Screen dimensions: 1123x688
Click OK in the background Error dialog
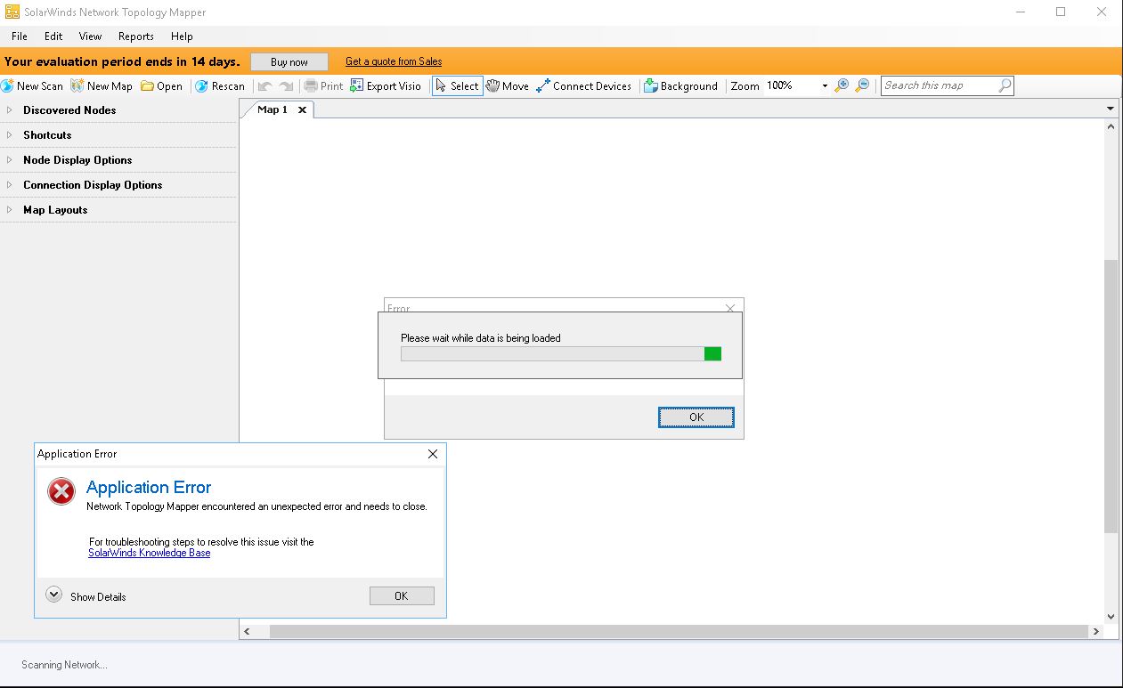coord(696,417)
